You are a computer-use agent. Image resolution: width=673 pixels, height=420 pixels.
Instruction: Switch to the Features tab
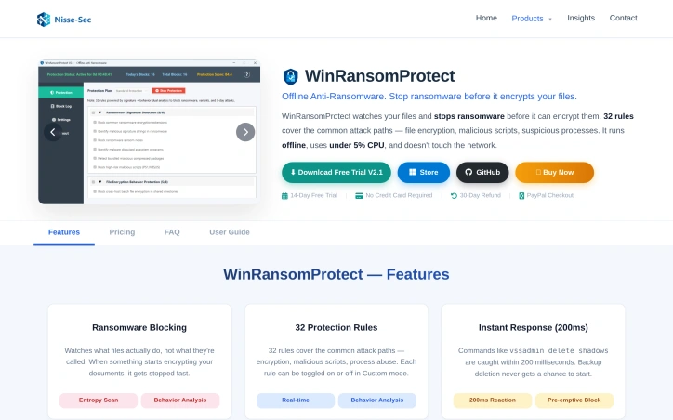pyautogui.click(x=64, y=232)
